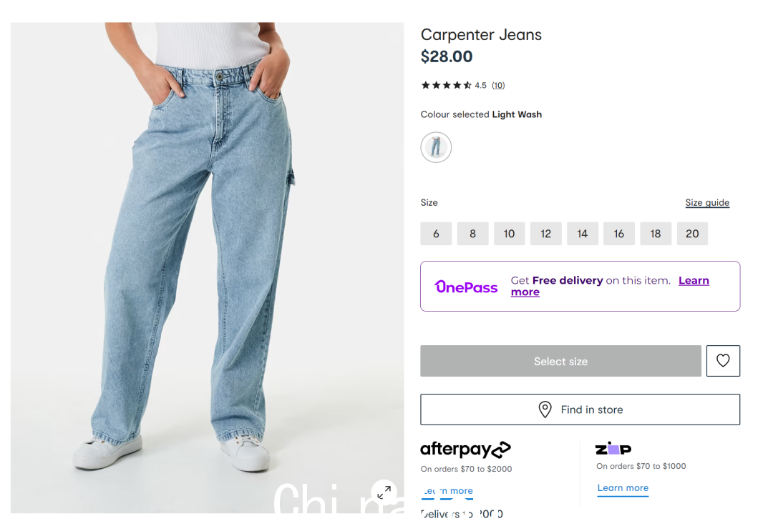The image size is (773, 526).
Task: Choose size 6
Action: (436, 234)
